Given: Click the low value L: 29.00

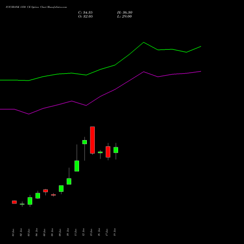Looking at the screenshot, I should 124,17.
